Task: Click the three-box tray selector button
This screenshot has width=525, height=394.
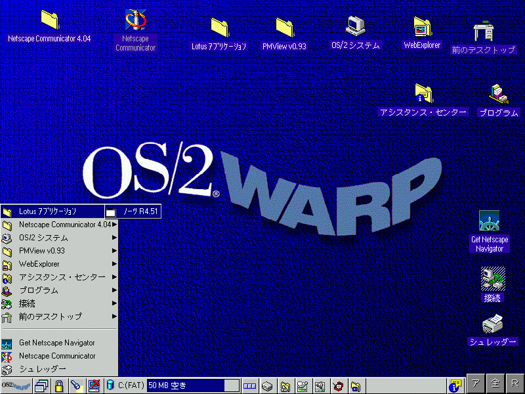Action: 249,386
